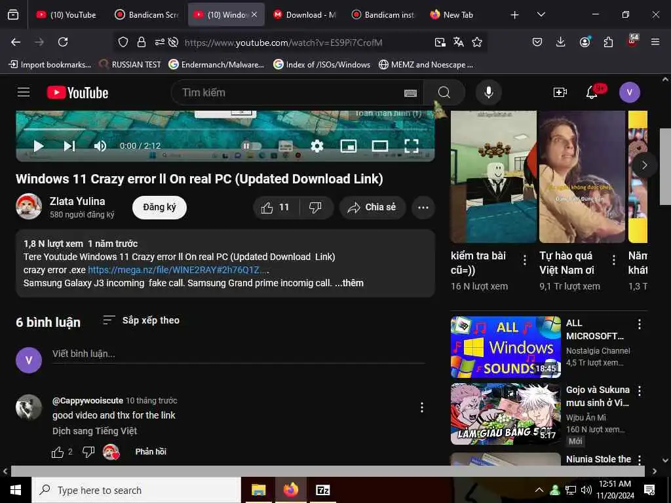Viewport: 671px width, 503px height.
Task: Mute the video volume
Action: point(100,146)
